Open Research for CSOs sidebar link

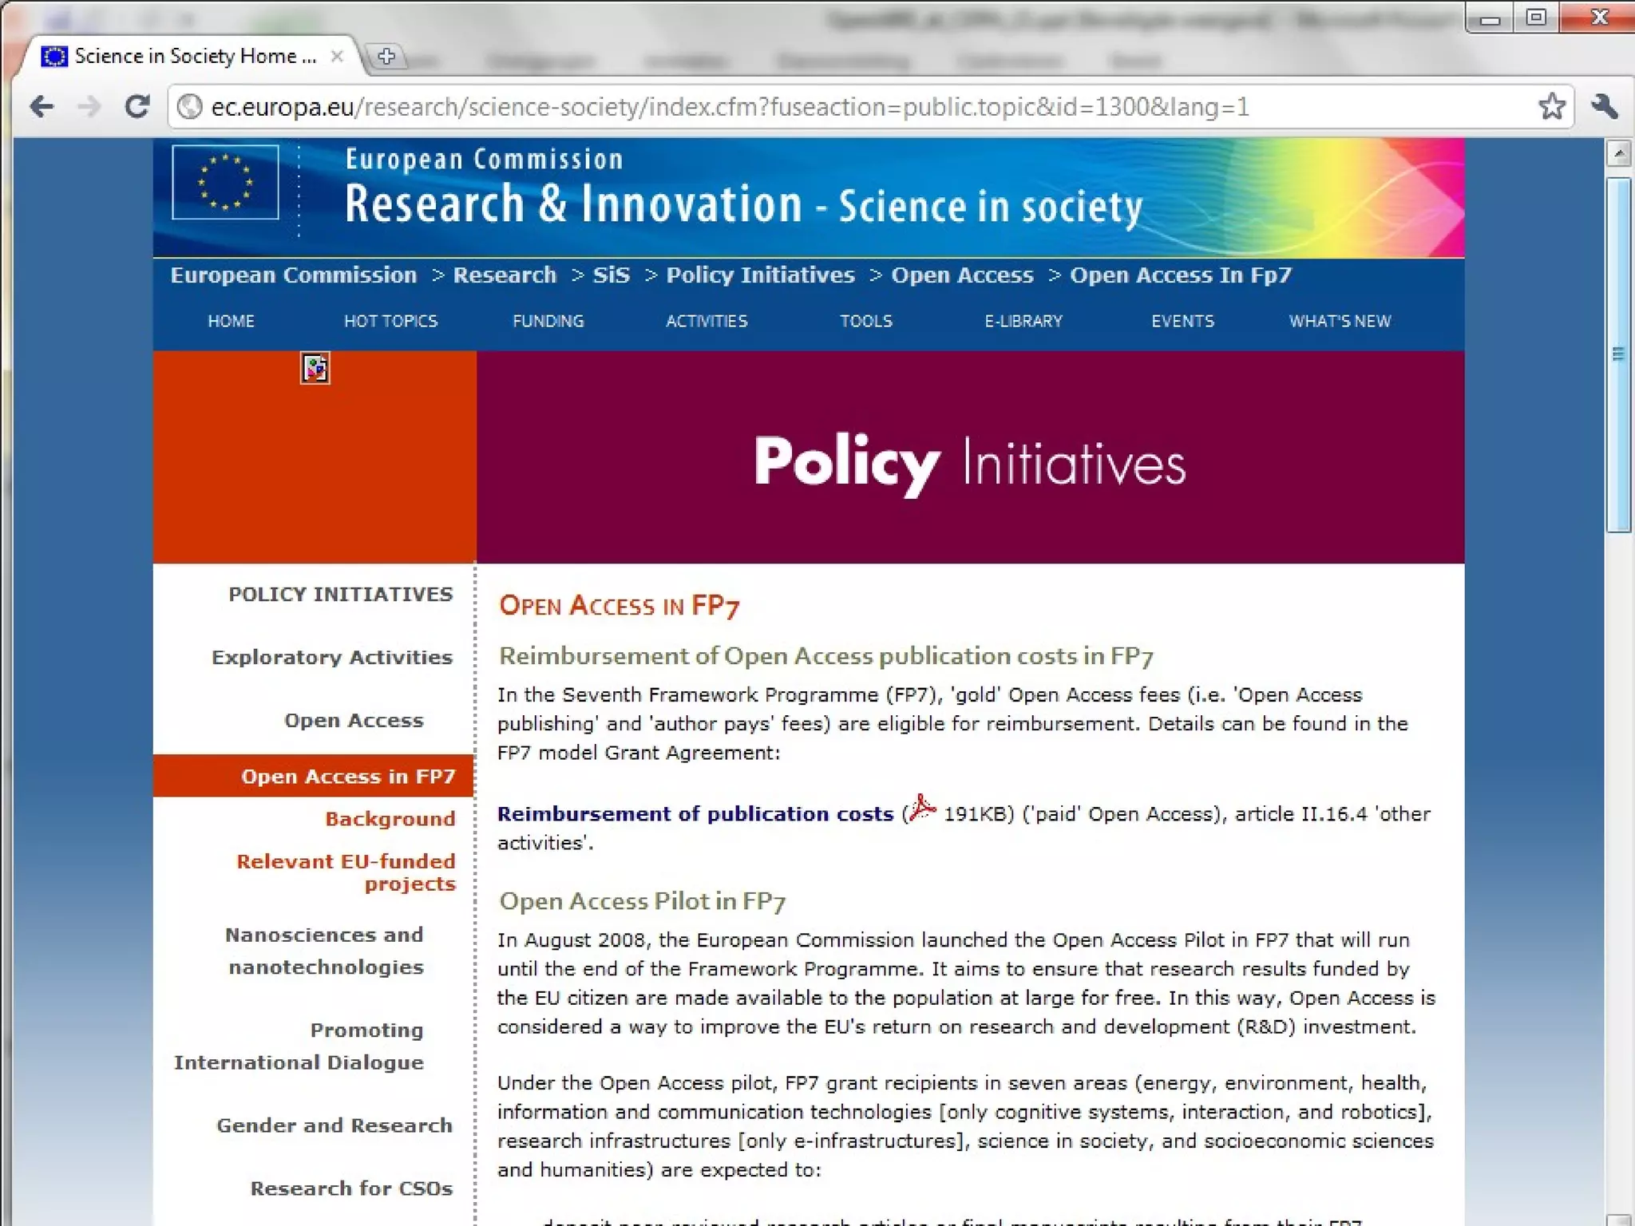[352, 1188]
